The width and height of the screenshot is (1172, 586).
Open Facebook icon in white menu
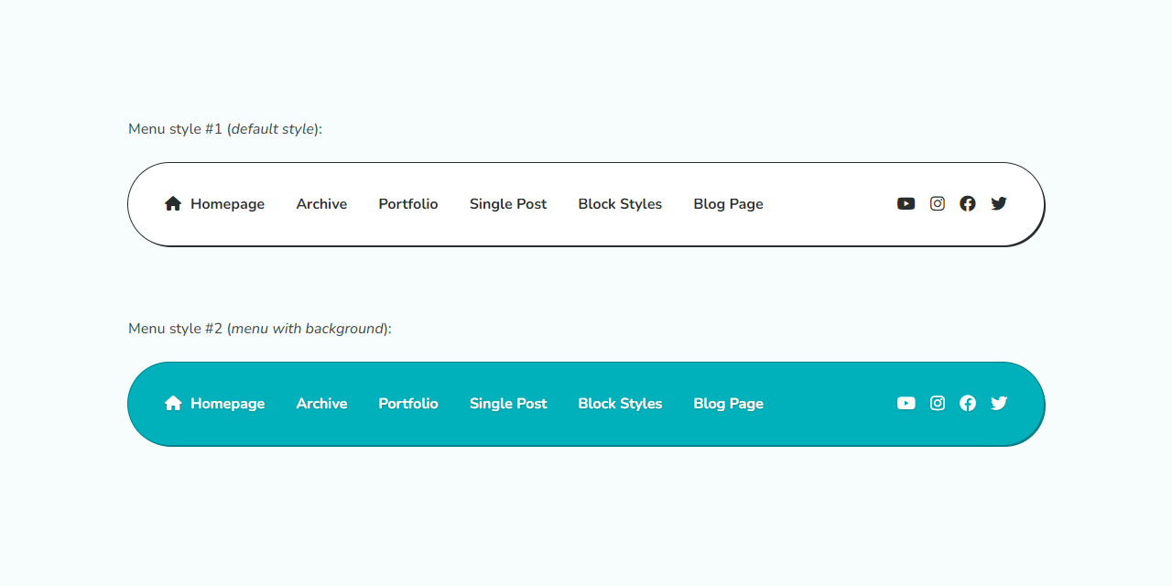pos(968,203)
